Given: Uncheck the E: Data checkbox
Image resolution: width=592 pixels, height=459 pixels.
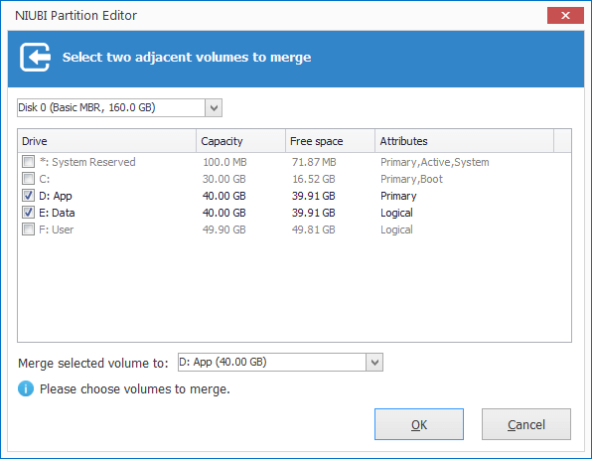Looking at the screenshot, I should (x=29, y=213).
